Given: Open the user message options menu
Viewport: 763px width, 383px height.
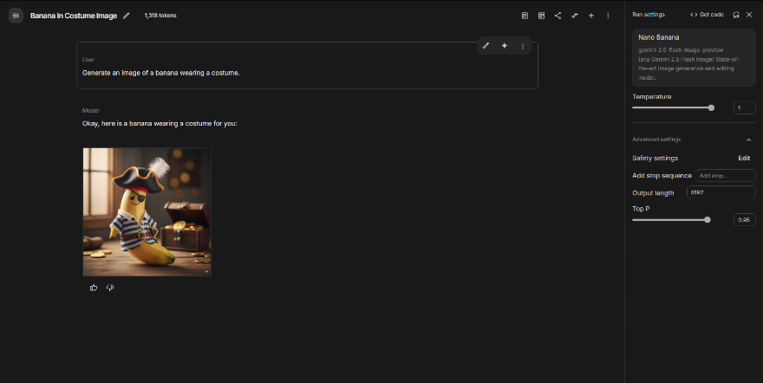Looking at the screenshot, I should click(x=522, y=46).
